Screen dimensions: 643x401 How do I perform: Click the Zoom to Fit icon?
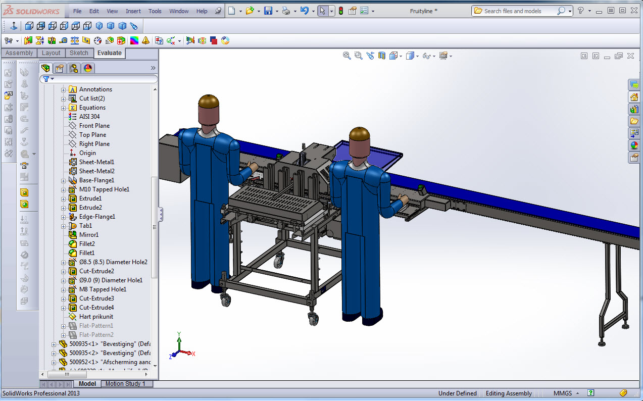347,56
